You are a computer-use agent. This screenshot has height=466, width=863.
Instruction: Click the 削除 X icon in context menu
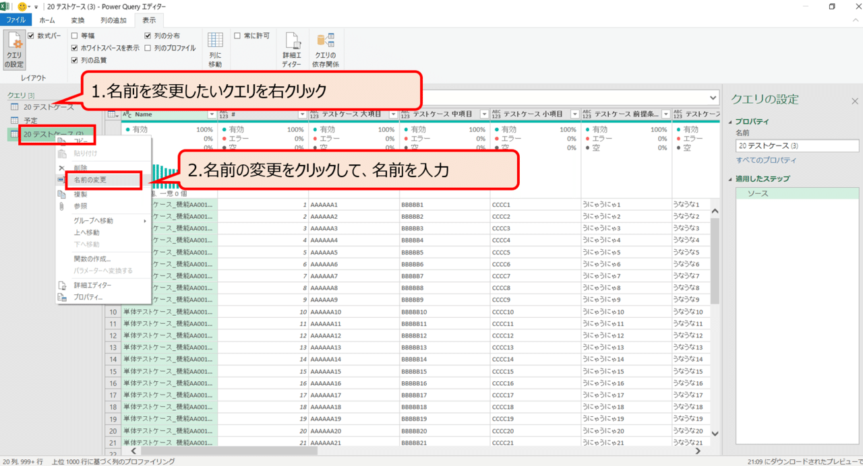pos(63,168)
